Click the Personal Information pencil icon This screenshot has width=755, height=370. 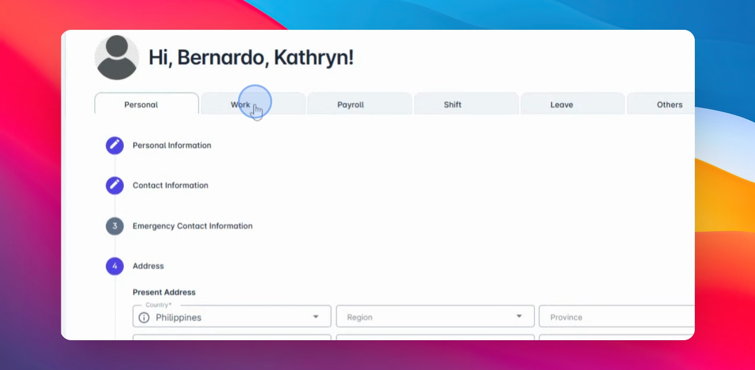click(x=115, y=145)
